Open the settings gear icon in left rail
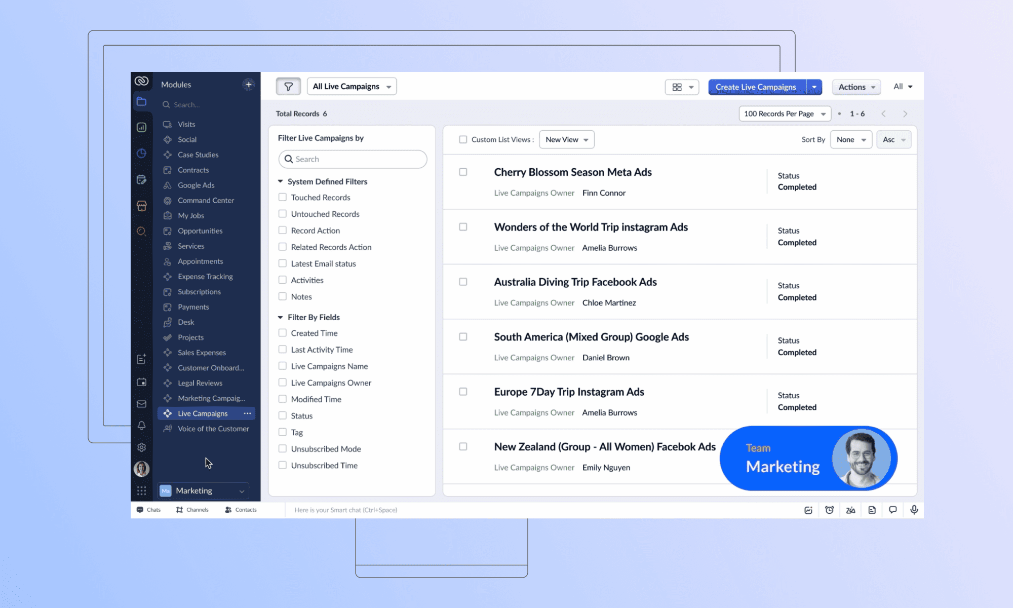The height and width of the screenshot is (608, 1013). pyautogui.click(x=142, y=447)
